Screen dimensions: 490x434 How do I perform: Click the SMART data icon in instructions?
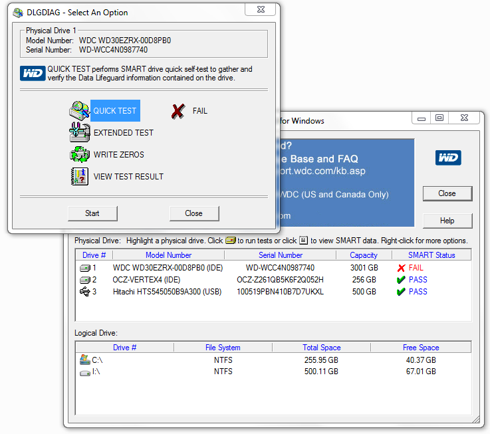[303, 241]
